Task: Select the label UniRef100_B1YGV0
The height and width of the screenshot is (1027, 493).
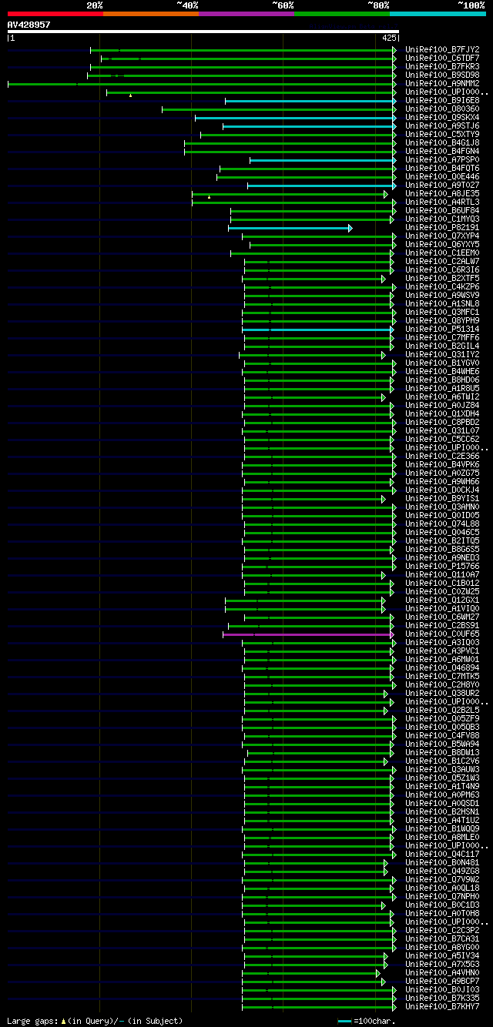Action: (442, 363)
